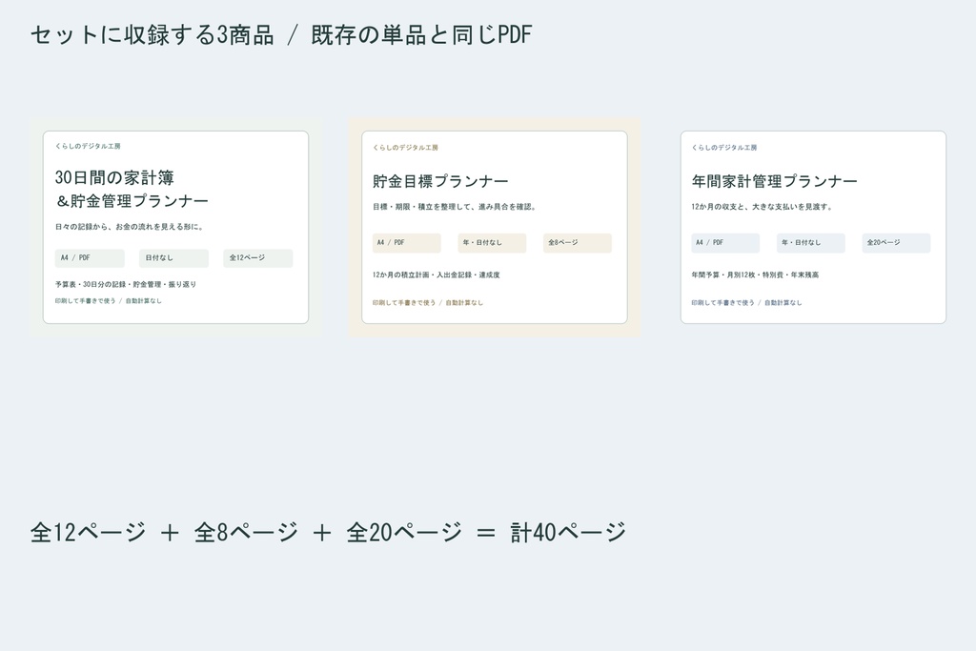976x651 pixels.
Task: Click the line '予算表・30日分の記録・貯金管理・振り返り'
Action: [x=126, y=284]
